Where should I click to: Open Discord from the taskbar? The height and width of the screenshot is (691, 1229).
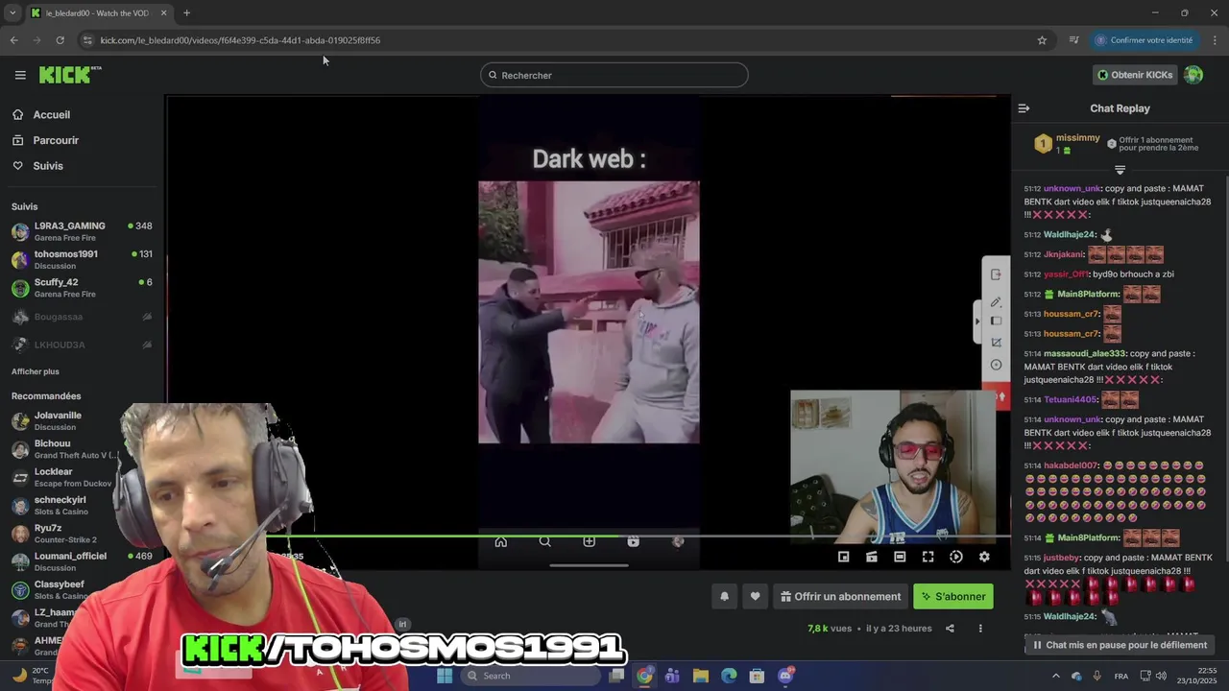click(x=785, y=676)
